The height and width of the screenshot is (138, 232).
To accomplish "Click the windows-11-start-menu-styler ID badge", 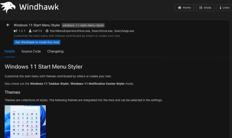I will click(x=83, y=25).
